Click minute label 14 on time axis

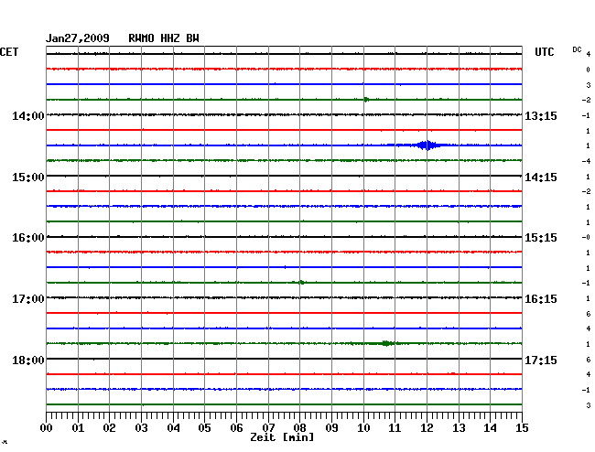(491, 428)
